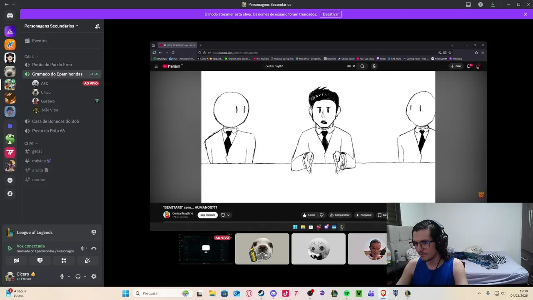Select the AO VIVO stream thumbnail tile

206,249
